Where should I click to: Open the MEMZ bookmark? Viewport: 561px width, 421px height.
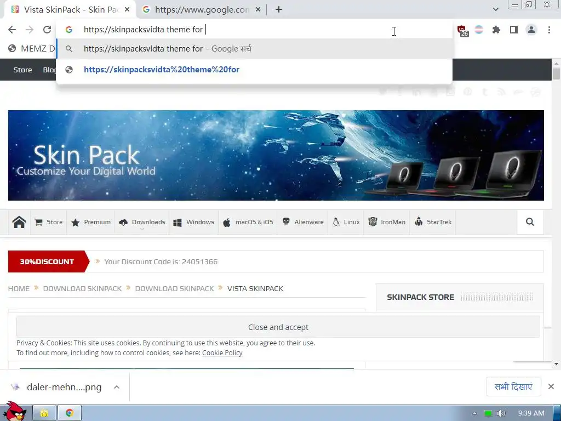31,48
